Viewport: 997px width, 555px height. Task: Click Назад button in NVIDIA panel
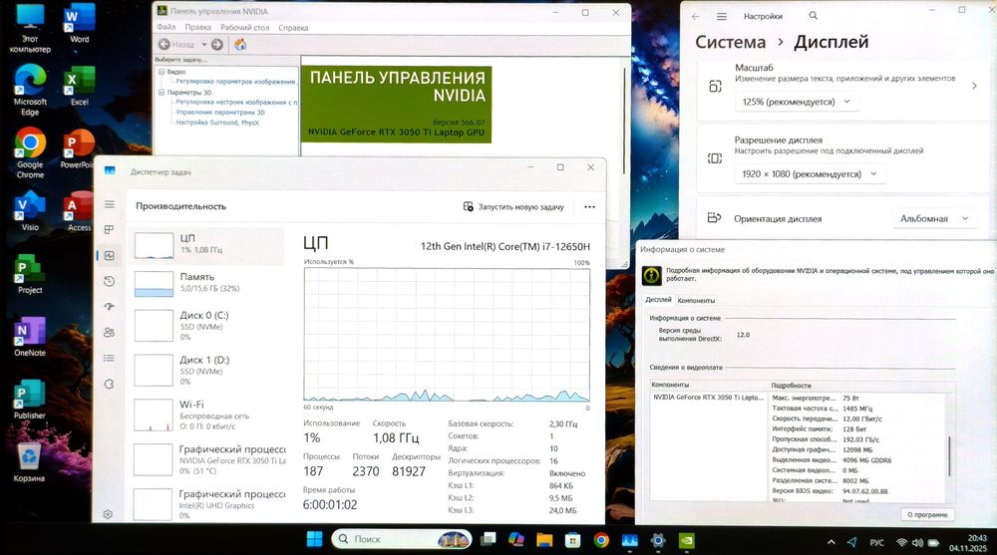pyautogui.click(x=176, y=45)
